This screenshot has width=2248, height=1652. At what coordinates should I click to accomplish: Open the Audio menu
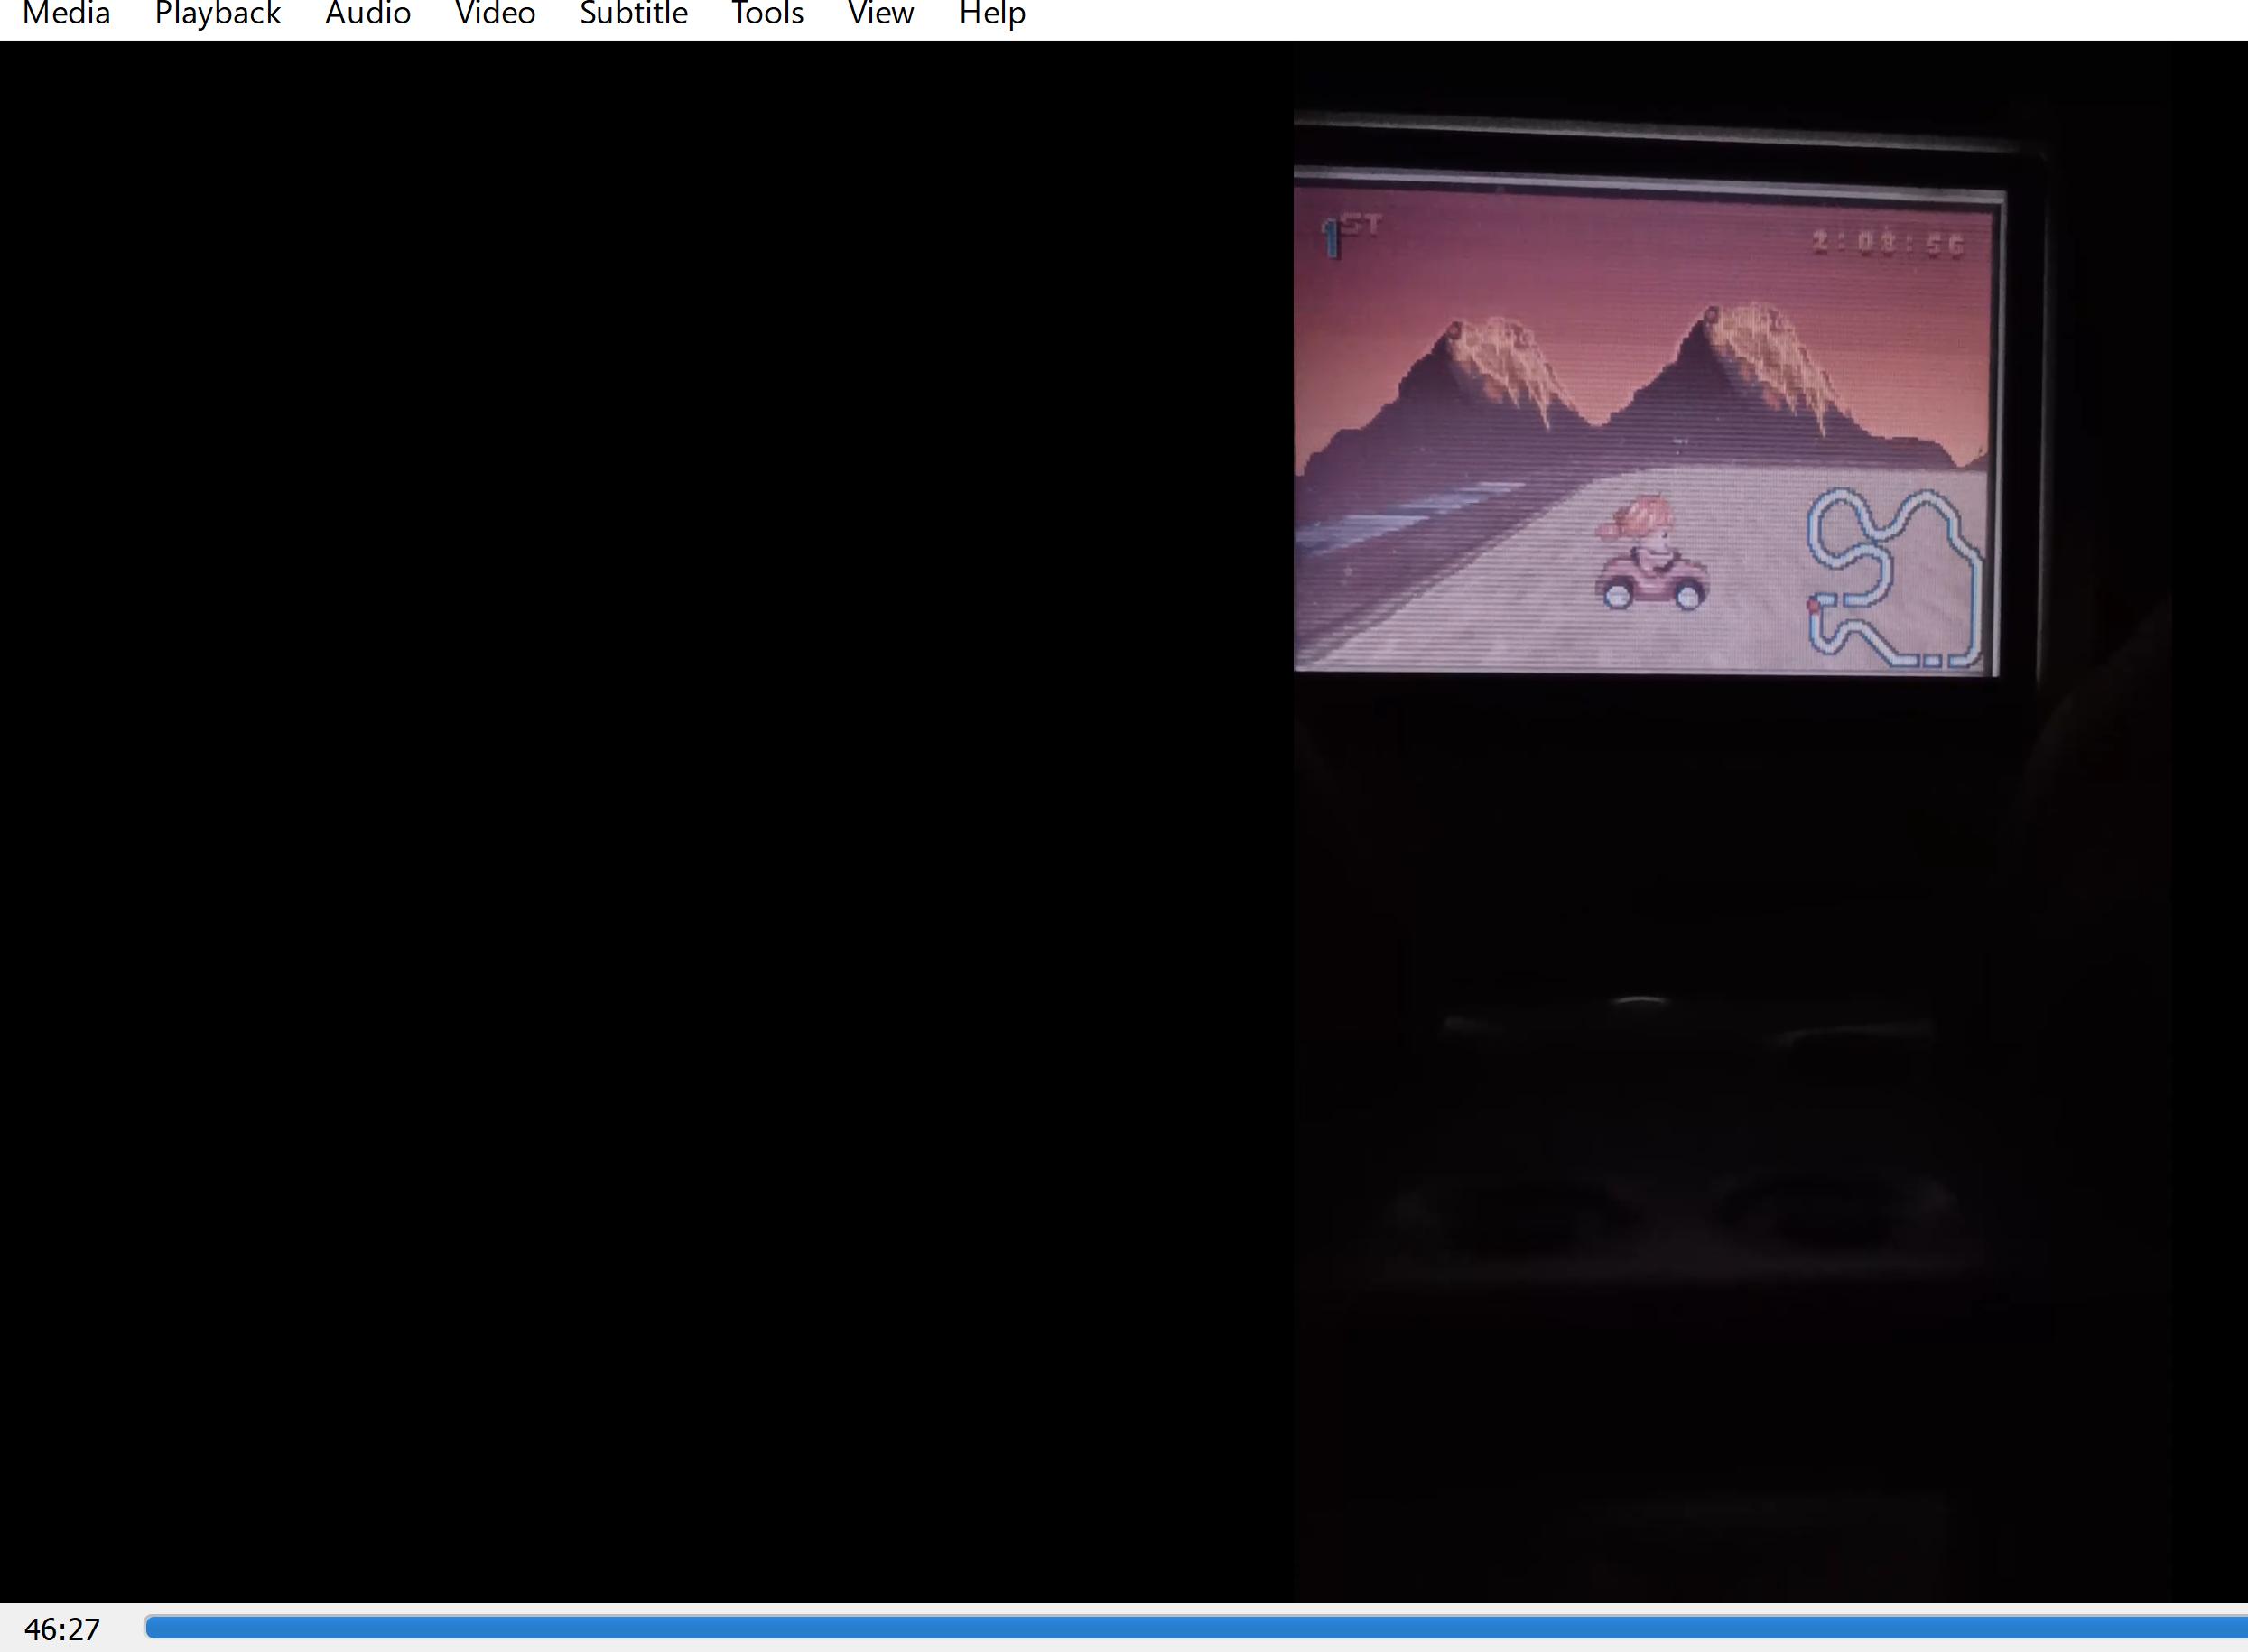click(x=367, y=14)
